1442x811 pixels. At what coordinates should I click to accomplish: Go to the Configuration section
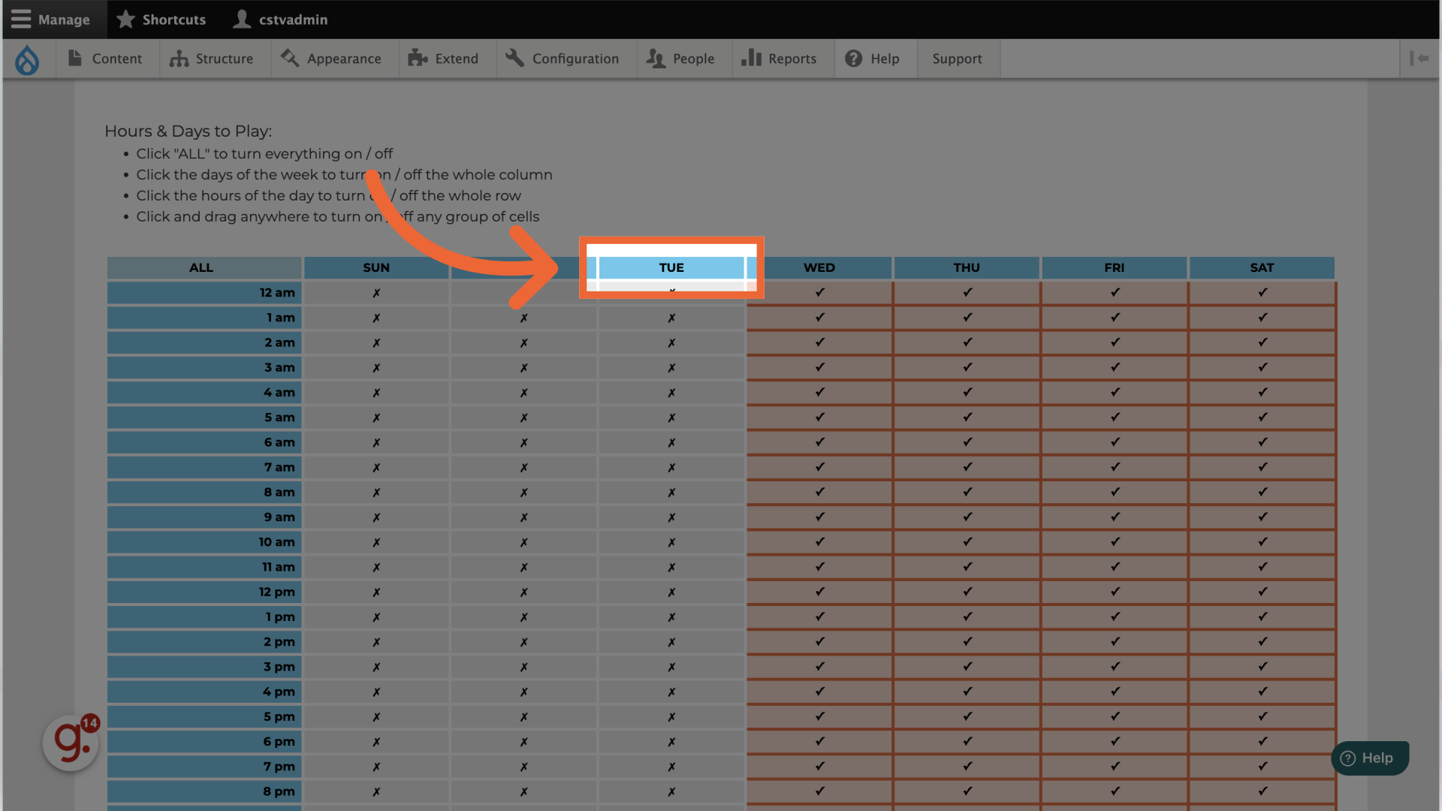[x=563, y=59]
